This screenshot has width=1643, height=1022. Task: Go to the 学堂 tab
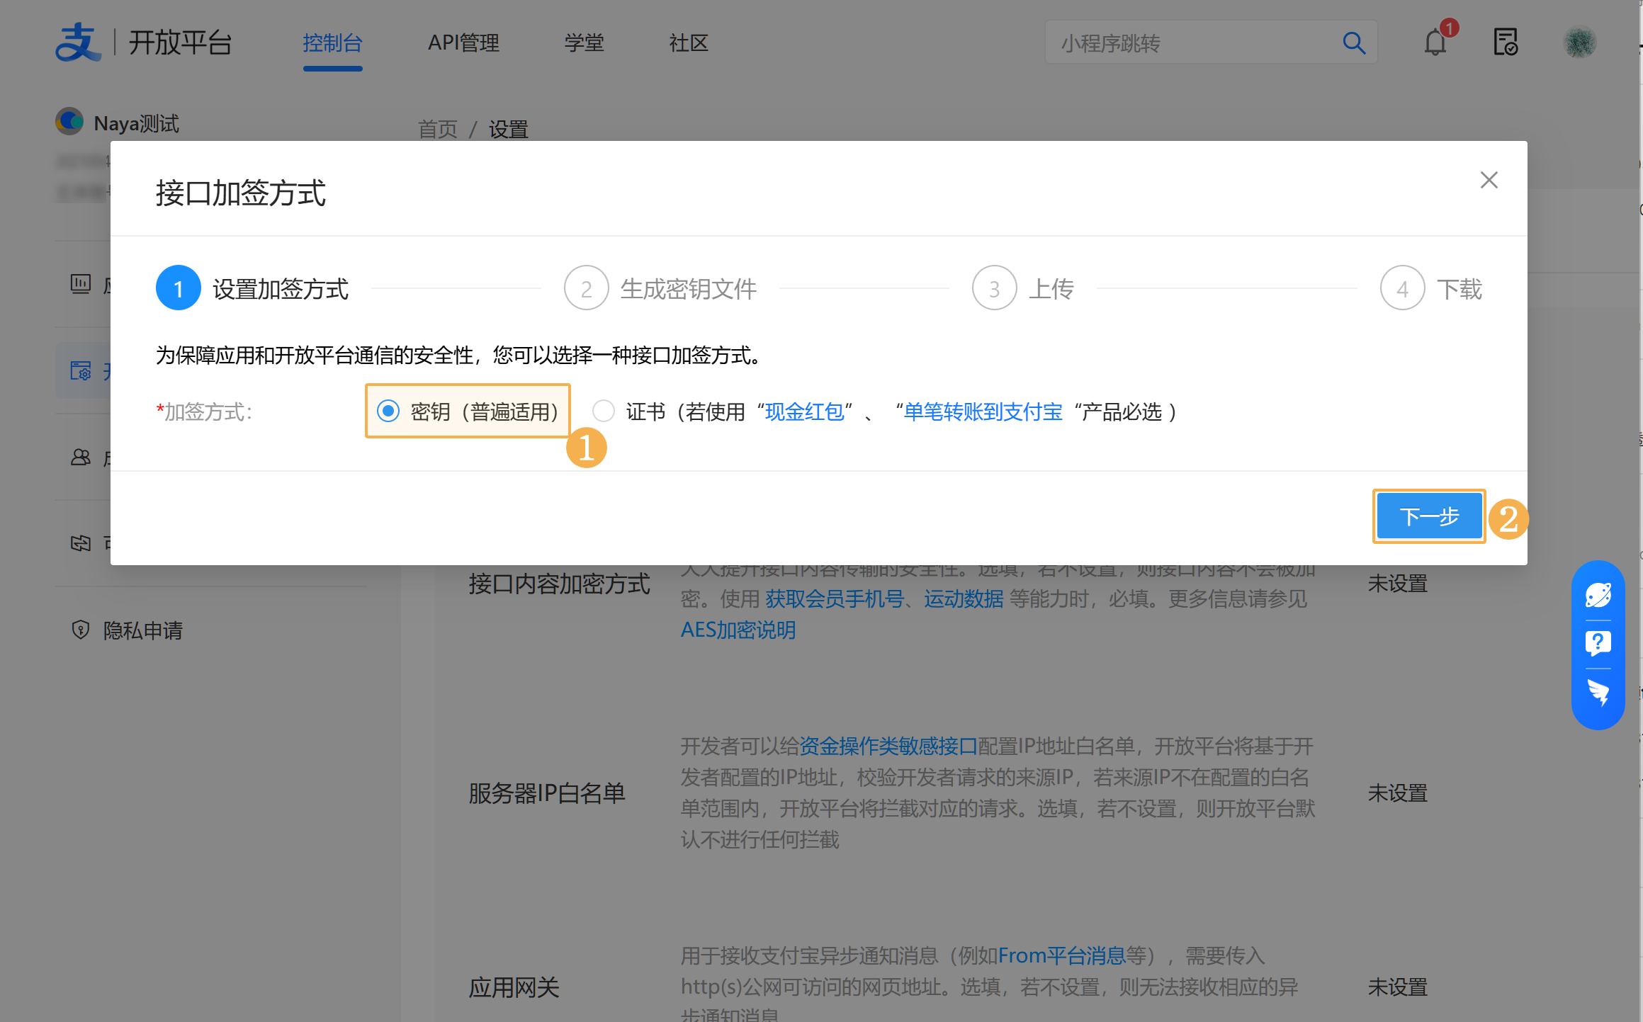pos(584,43)
